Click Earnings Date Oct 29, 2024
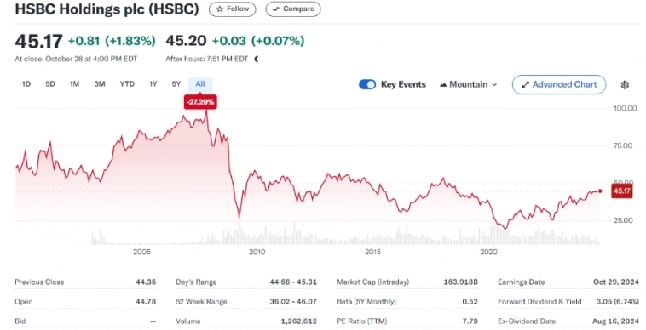 click(x=616, y=282)
